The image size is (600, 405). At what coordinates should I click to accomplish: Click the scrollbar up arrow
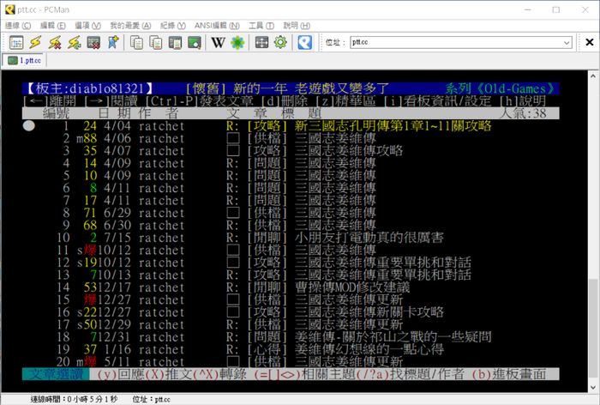[593, 76]
